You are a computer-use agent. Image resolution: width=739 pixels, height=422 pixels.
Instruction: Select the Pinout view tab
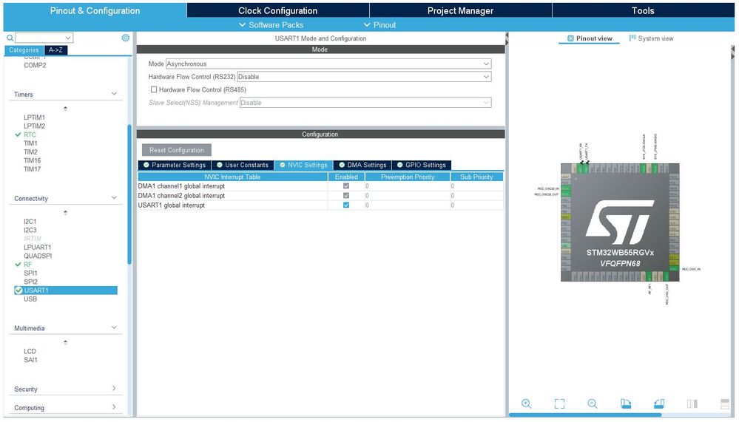(x=589, y=38)
